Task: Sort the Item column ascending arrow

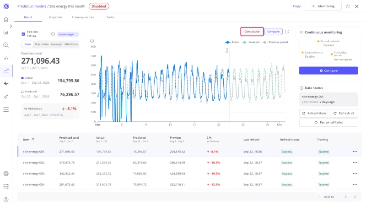Action: click(33, 140)
